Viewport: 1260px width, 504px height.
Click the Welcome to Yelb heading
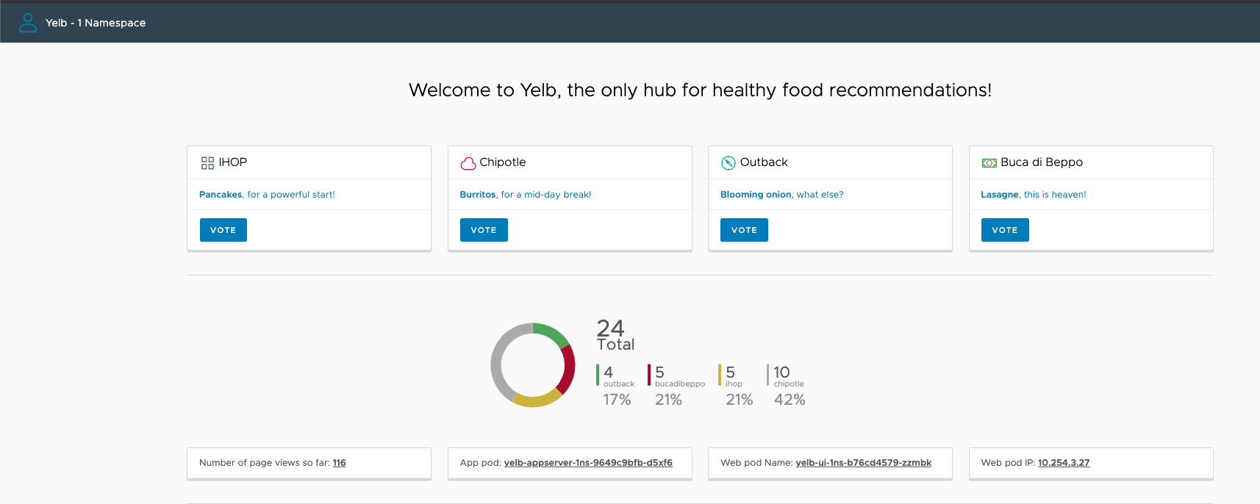point(700,90)
